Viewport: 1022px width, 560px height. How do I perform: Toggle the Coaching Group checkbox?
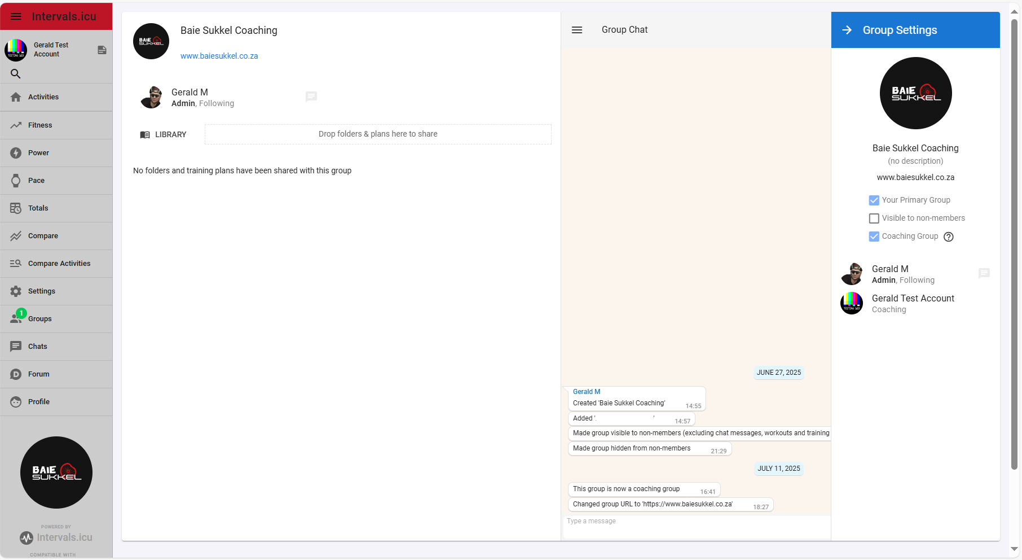click(x=874, y=237)
